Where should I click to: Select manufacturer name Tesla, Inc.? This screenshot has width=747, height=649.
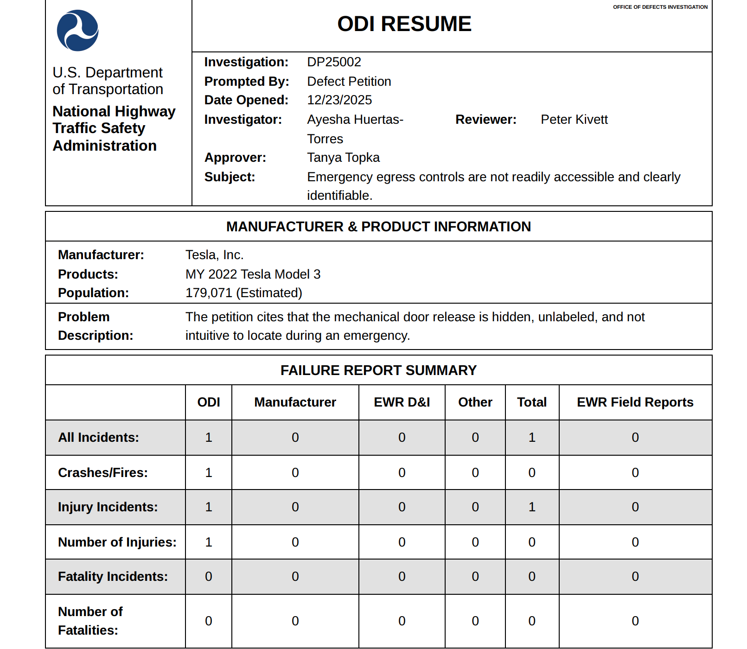click(214, 255)
